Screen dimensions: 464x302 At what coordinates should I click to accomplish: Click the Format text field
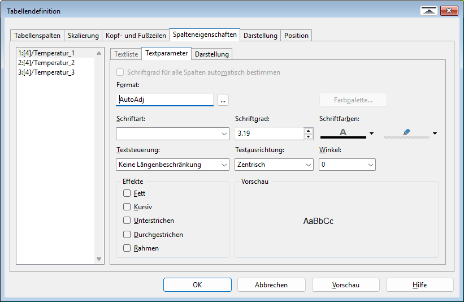click(164, 100)
